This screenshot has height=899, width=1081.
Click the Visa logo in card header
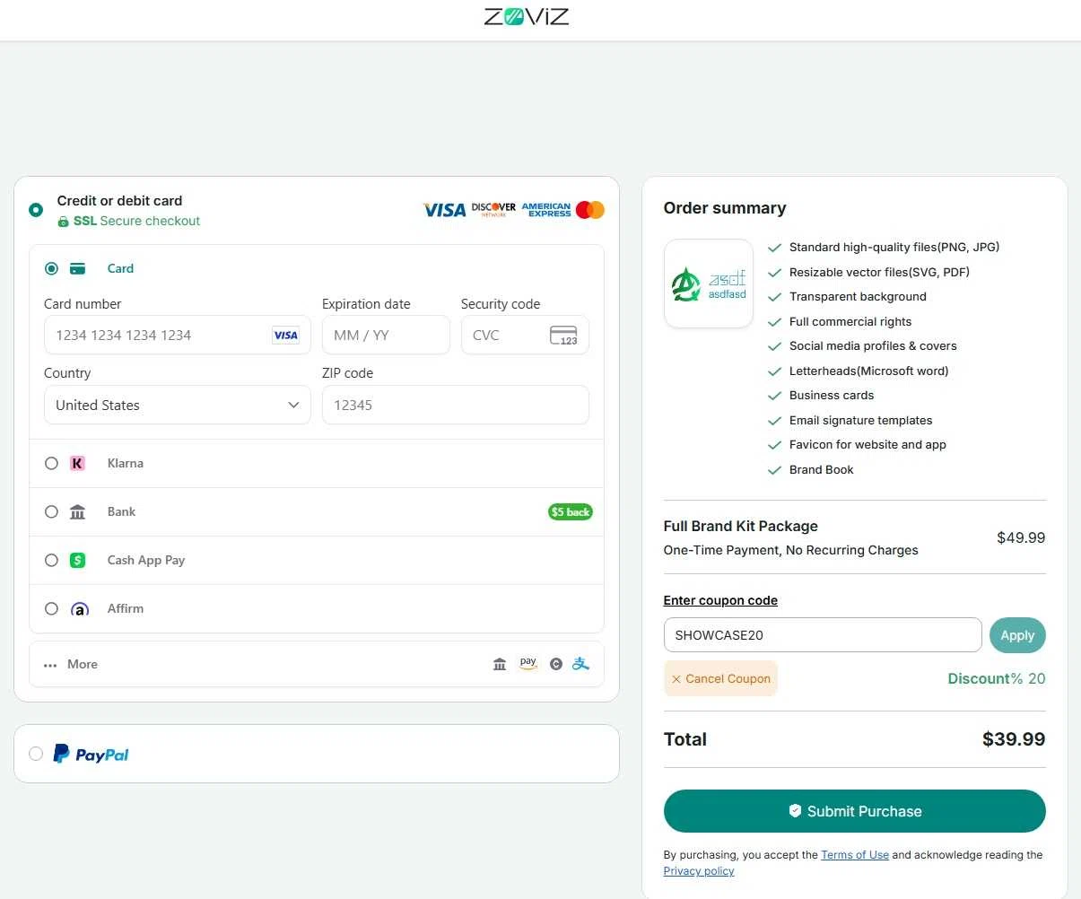pyautogui.click(x=445, y=210)
